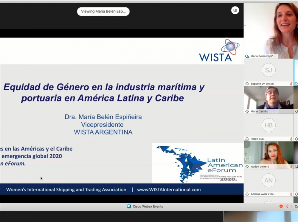Screen dimensions: 298x222
Task: Click the Cisco Webex Events app icon
Action: pos(129,206)
